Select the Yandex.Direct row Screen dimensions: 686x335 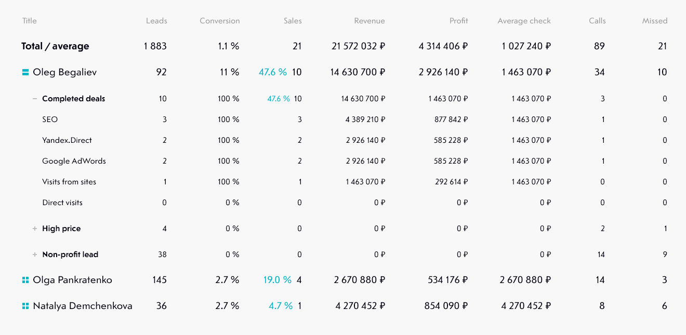click(67, 140)
